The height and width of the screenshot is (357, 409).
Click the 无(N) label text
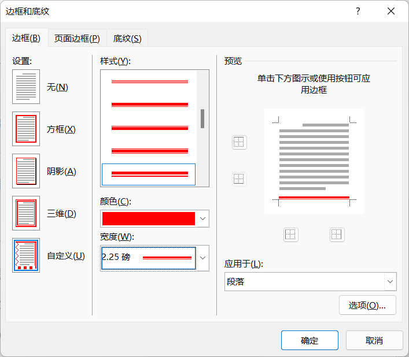click(x=57, y=87)
